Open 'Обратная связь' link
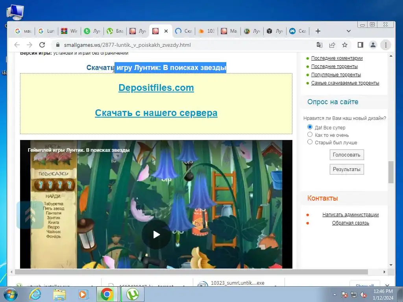This screenshot has width=403, height=302. click(x=351, y=223)
